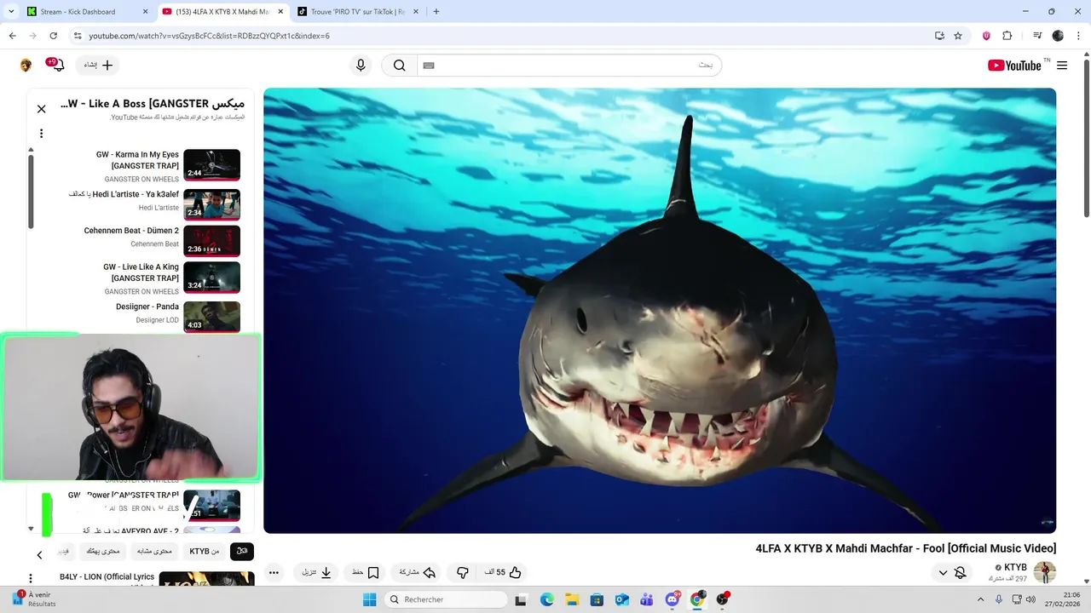1091x613 pixels.
Task: Expand the subscription options chevron
Action: pyautogui.click(x=943, y=573)
